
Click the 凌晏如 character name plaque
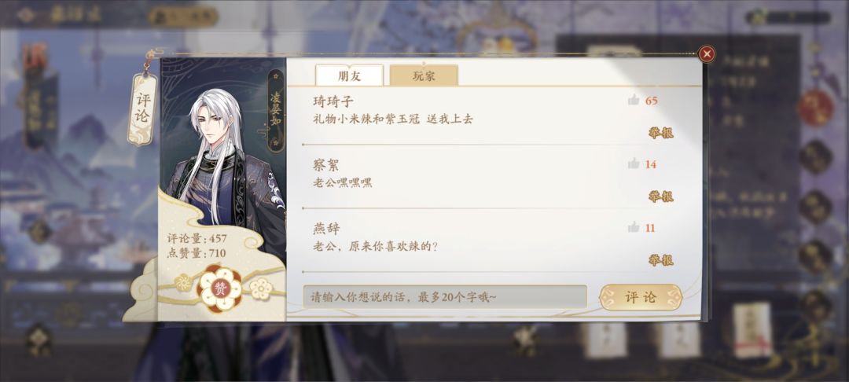(x=276, y=110)
